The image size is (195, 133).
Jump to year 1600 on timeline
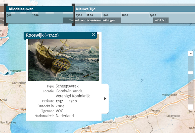[90, 15]
